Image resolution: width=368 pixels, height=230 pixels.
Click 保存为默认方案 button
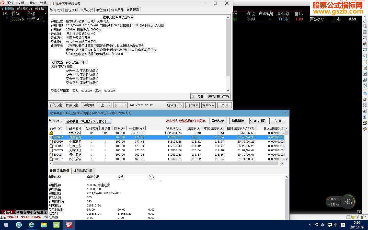point(219,96)
